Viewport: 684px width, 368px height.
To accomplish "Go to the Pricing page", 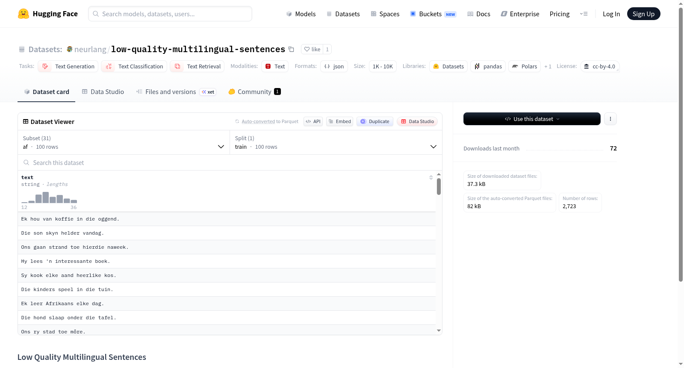I will [x=560, y=14].
